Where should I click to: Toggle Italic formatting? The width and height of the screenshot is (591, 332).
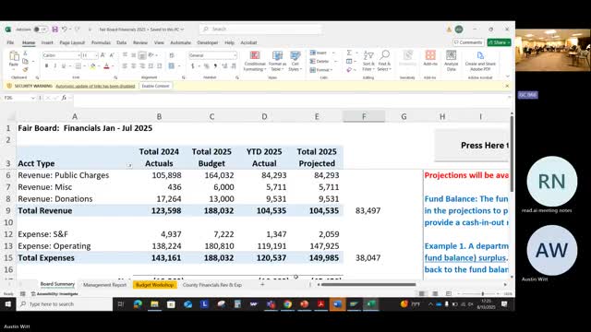click(55, 65)
